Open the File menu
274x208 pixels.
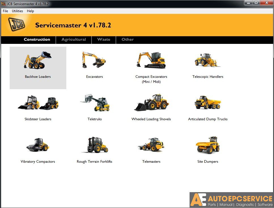pyautogui.click(x=5, y=11)
